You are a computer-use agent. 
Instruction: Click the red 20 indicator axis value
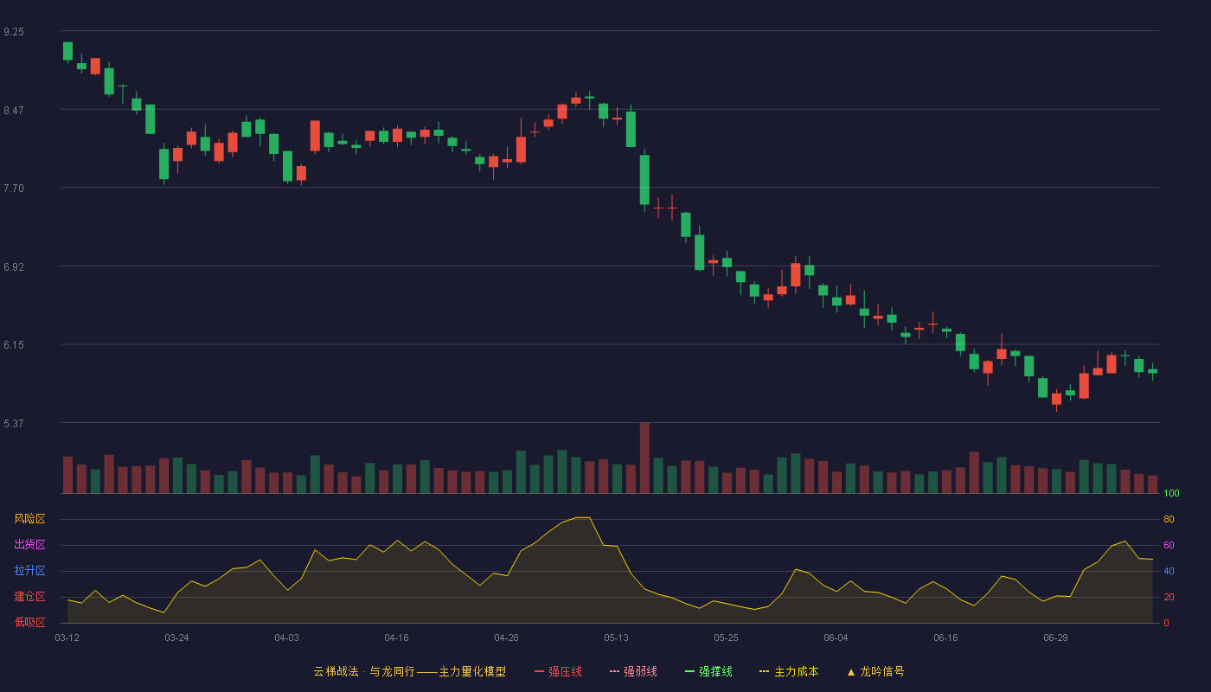pos(1169,598)
